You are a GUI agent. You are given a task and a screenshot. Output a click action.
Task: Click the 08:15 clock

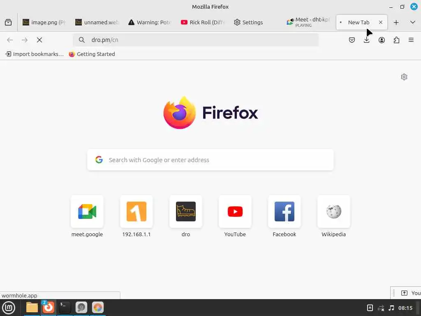tap(405, 308)
